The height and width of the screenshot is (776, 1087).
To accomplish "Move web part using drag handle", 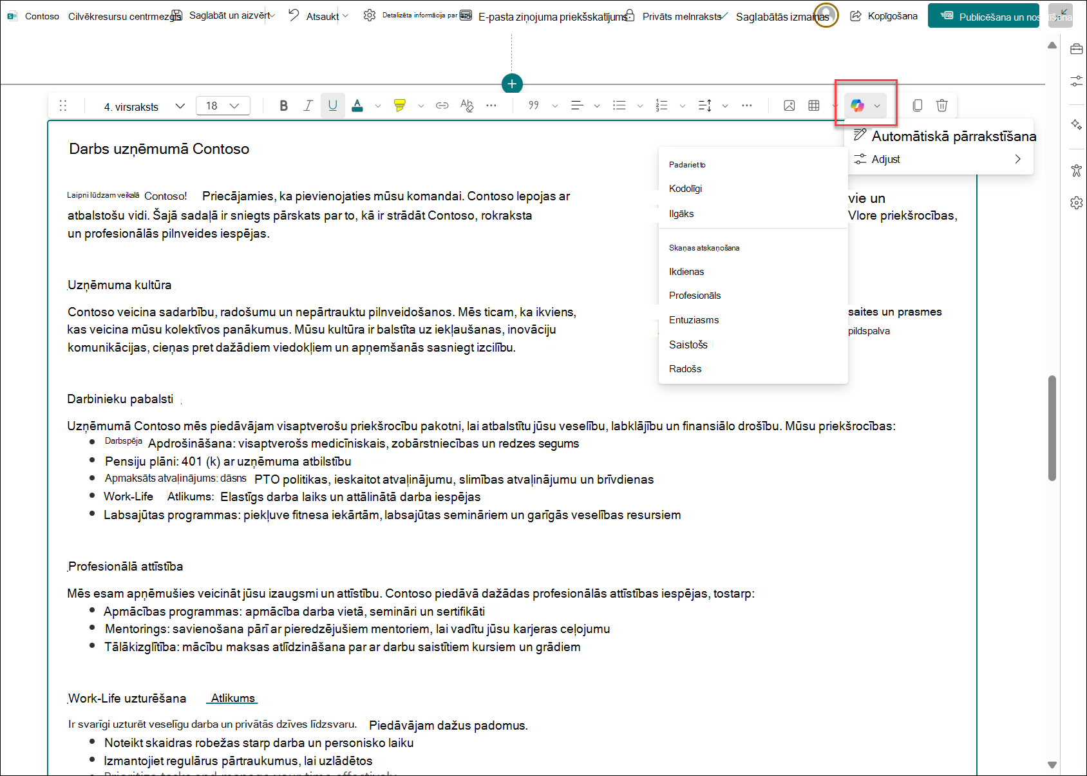I will [63, 106].
